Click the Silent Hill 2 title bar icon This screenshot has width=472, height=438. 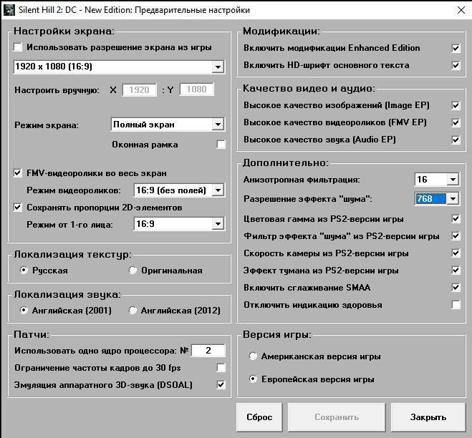(x=9, y=10)
